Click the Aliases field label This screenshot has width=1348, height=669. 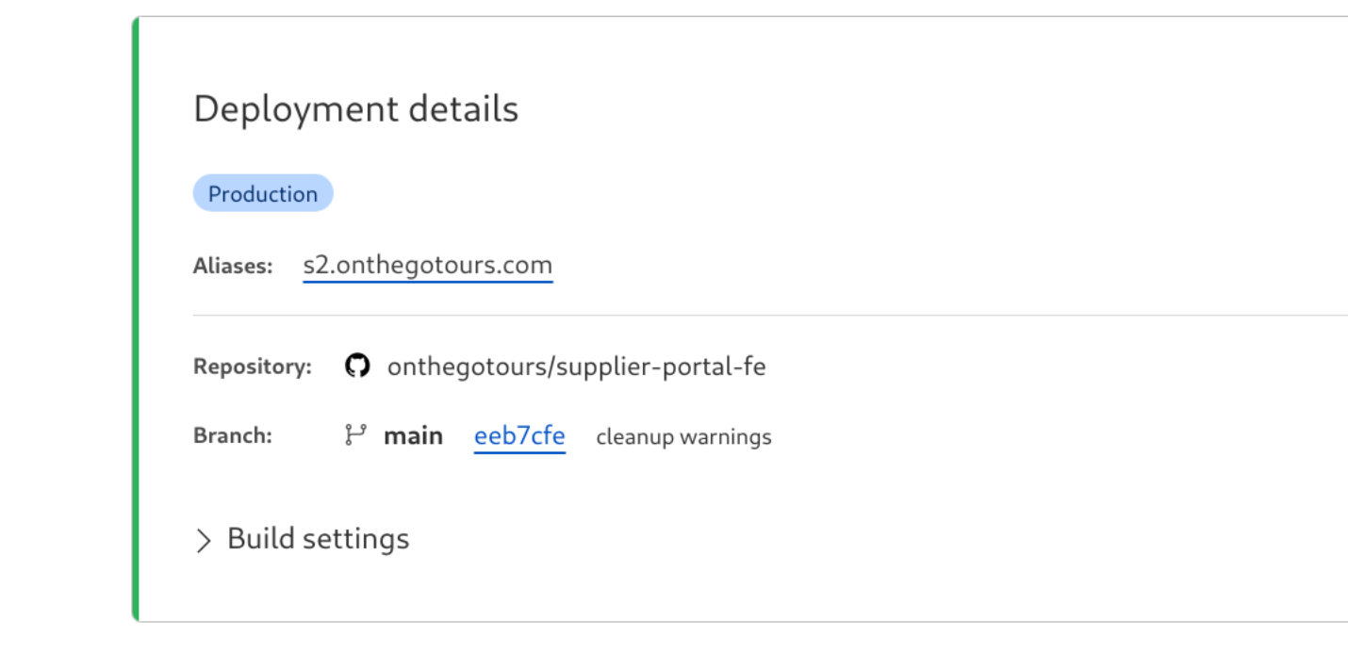(x=233, y=267)
